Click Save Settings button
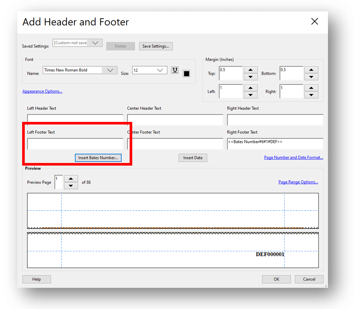Image resolution: width=355 pixels, height=309 pixels. (156, 46)
